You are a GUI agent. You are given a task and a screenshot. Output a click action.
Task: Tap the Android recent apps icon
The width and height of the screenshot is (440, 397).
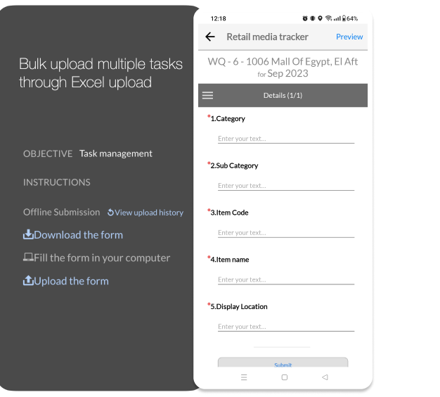(244, 377)
